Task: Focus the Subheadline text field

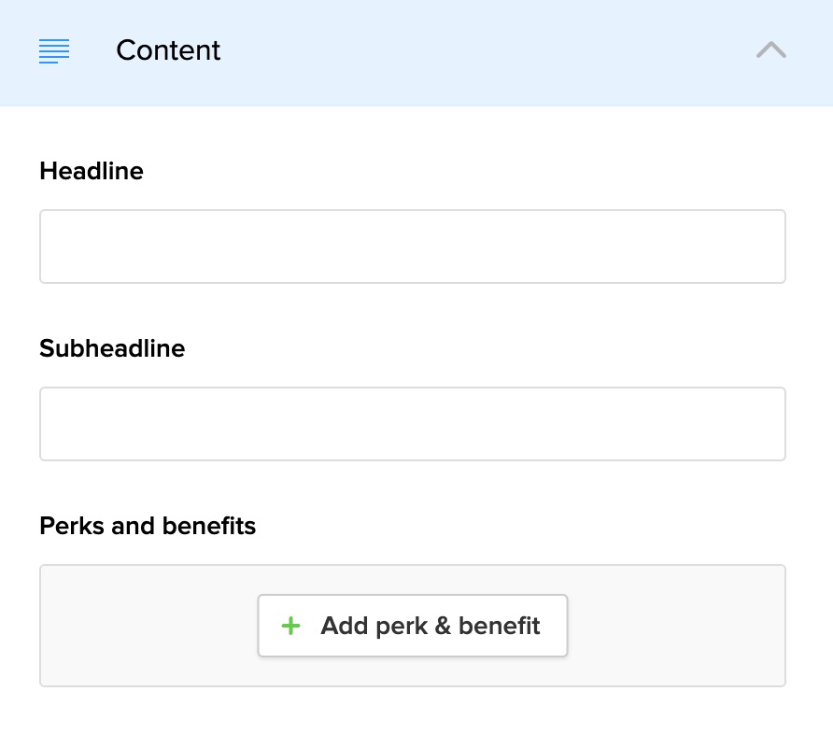Action: pyautogui.click(x=413, y=424)
